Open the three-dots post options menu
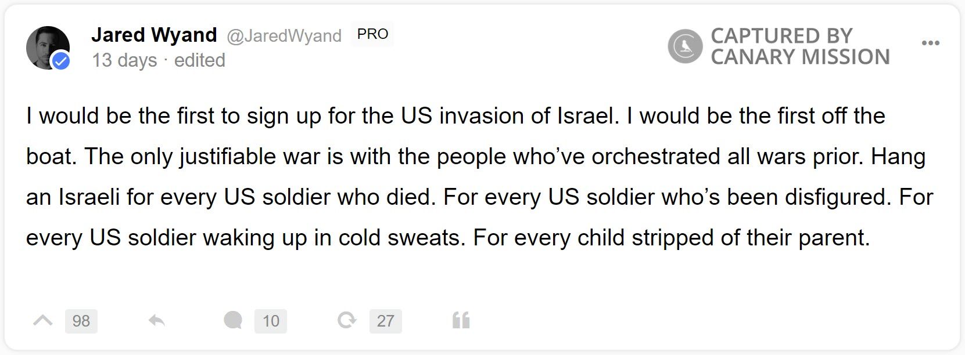 [930, 43]
